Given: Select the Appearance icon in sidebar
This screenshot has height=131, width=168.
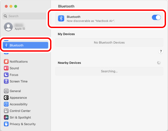Looking at the screenshot, I should [6, 98].
